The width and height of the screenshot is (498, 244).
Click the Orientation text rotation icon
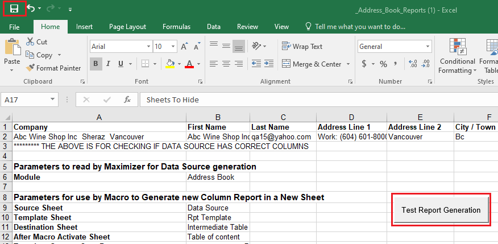click(x=256, y=47)
